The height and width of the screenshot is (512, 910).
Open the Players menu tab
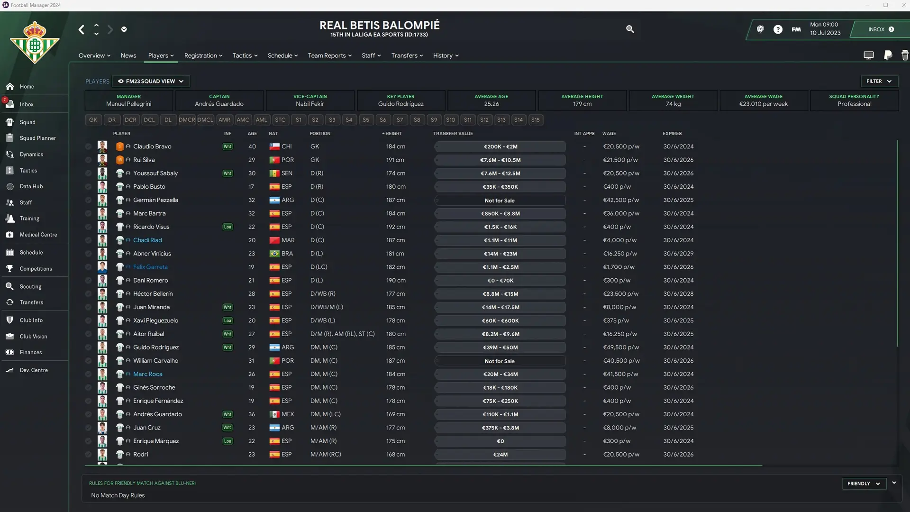(161, 55)
